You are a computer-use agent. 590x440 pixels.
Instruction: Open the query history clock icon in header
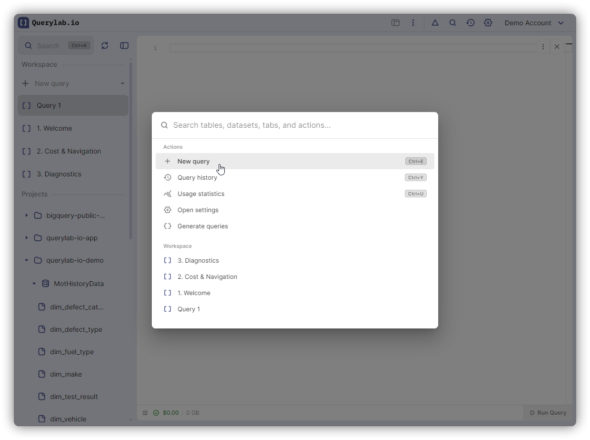click(x=470, y=23)
